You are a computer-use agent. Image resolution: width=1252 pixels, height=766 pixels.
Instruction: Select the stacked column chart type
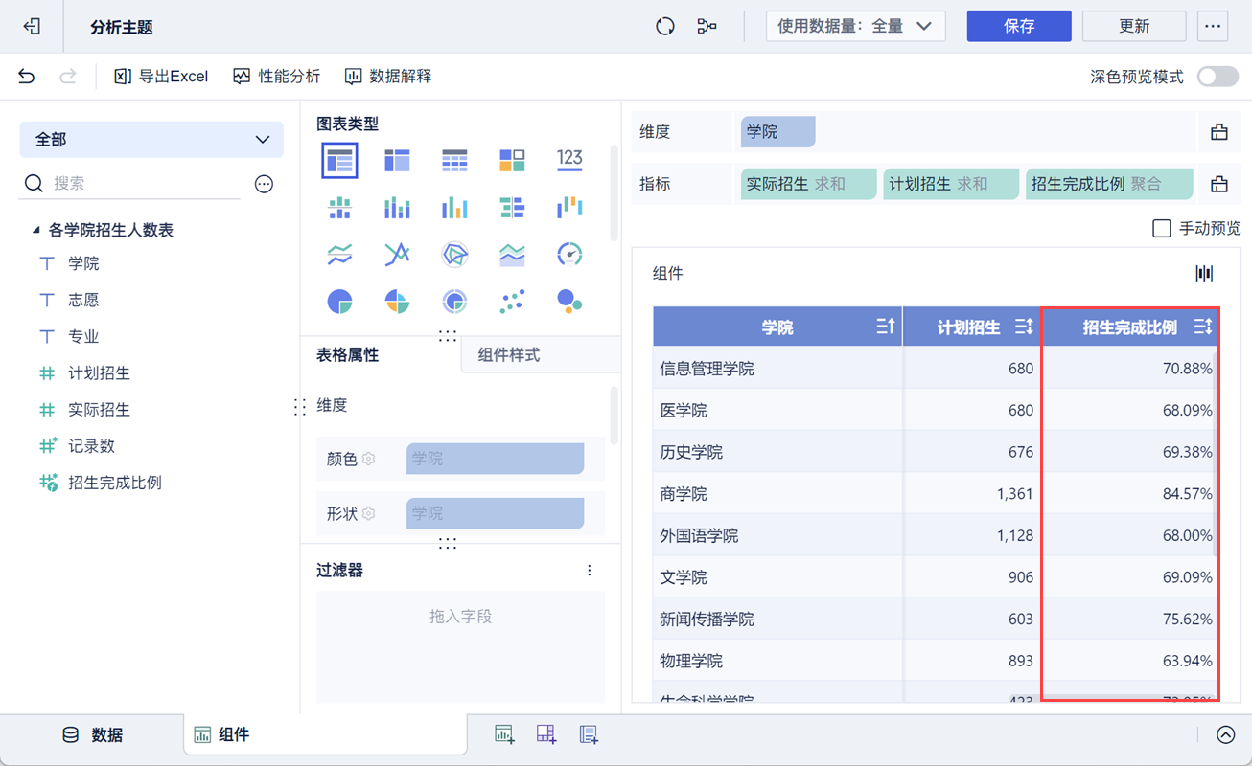coord(397,207)
